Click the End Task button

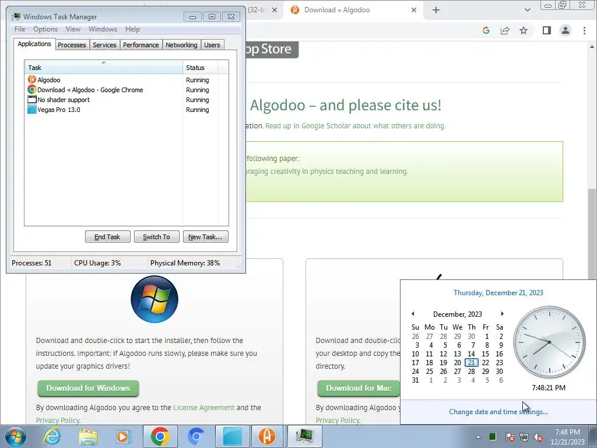point(107,237)
